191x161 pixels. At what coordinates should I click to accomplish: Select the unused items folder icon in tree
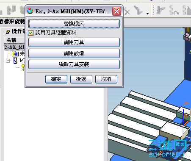tap(15, 54)
